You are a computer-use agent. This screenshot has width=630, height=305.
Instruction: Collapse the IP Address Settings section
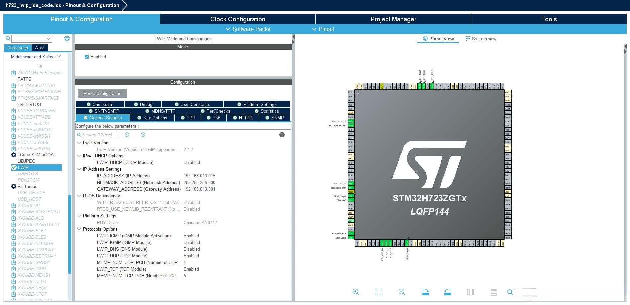pos(79,169)
